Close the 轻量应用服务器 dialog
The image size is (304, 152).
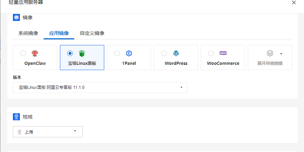294,2
